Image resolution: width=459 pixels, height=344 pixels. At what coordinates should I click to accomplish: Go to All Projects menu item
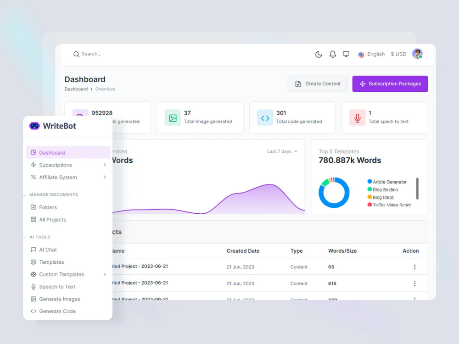(68, 219)
